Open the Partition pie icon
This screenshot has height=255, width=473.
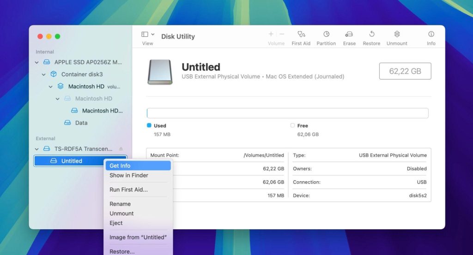coord(326,34)
